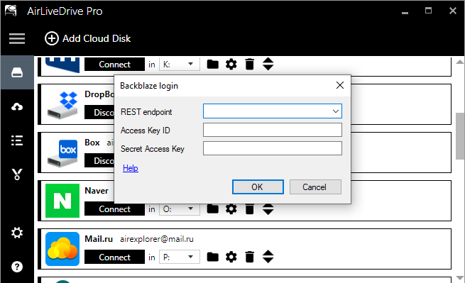Open the hamburger menu
The height and width of the screenshot is (283, 465).
coord(17,38)
